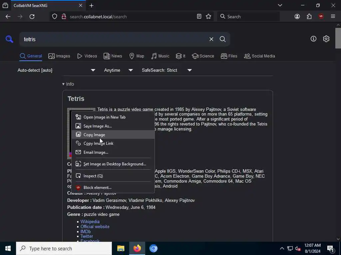The width and height of the screenshot is (341, 255).
Task: Open the extensions puzzle icon
Action: point(309,17)
